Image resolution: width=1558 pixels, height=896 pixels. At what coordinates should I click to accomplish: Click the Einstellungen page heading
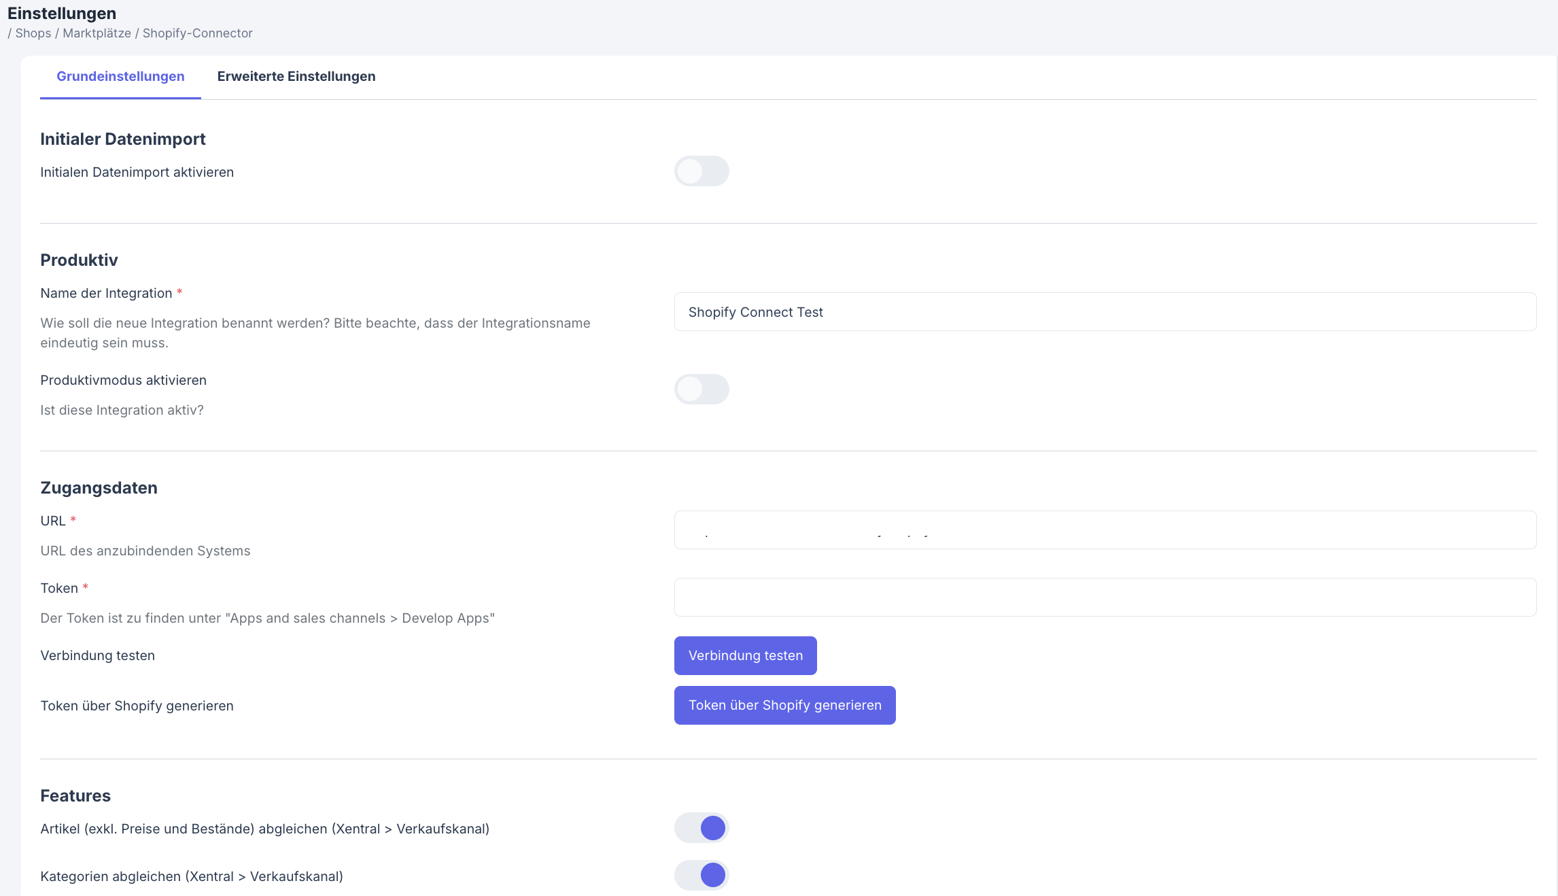[x=62, y=14]
